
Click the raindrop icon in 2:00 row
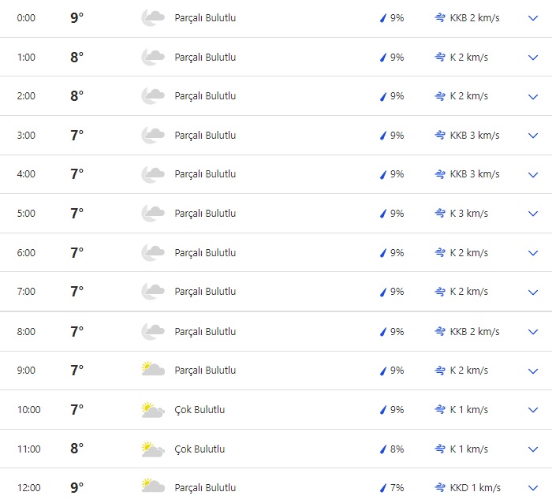coord(383,96)
